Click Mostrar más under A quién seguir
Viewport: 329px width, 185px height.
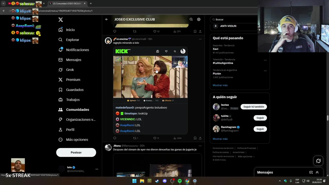[x=220, y=139]
